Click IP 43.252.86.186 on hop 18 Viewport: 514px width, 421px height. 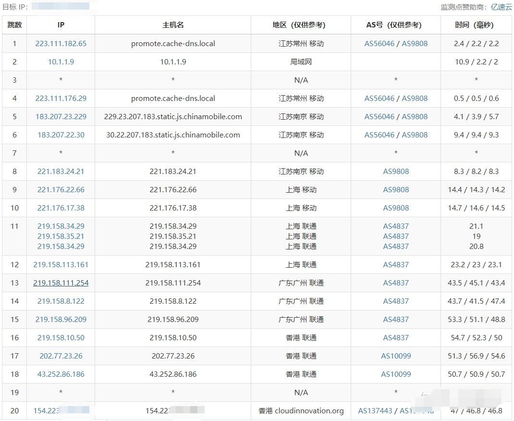(61, 374)
